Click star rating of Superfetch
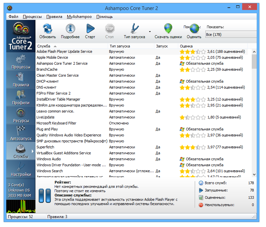Viewport: 266px width, 227px height. click(x=192, y=147)
